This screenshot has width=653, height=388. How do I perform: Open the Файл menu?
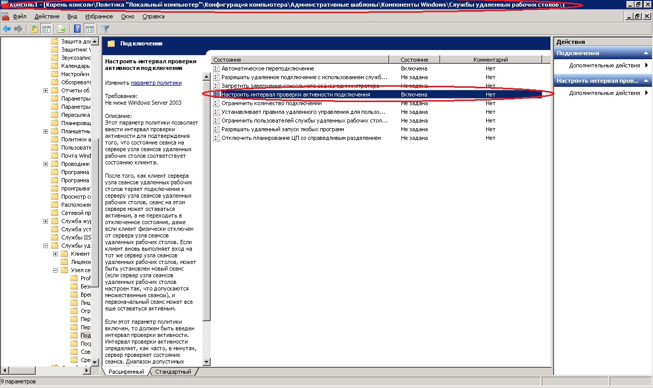(20, 16)
